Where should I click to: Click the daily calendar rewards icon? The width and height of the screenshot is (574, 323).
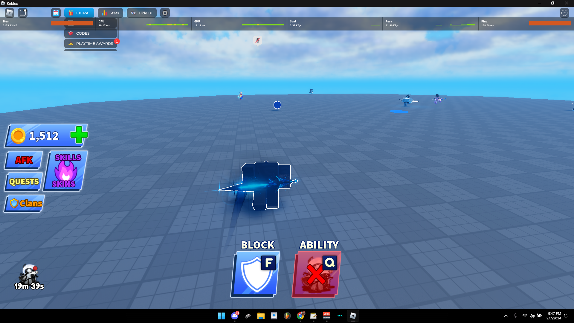(56, 13)
